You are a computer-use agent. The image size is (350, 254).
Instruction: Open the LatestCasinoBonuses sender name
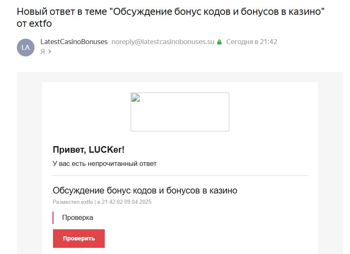click(x=74, y=42)
